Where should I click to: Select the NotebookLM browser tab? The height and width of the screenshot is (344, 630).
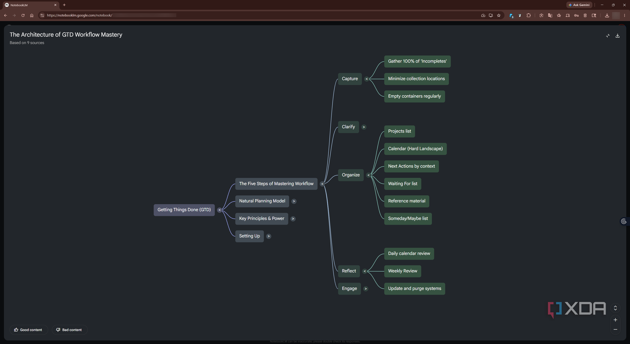pyautogui.click(x=31, y=5)
